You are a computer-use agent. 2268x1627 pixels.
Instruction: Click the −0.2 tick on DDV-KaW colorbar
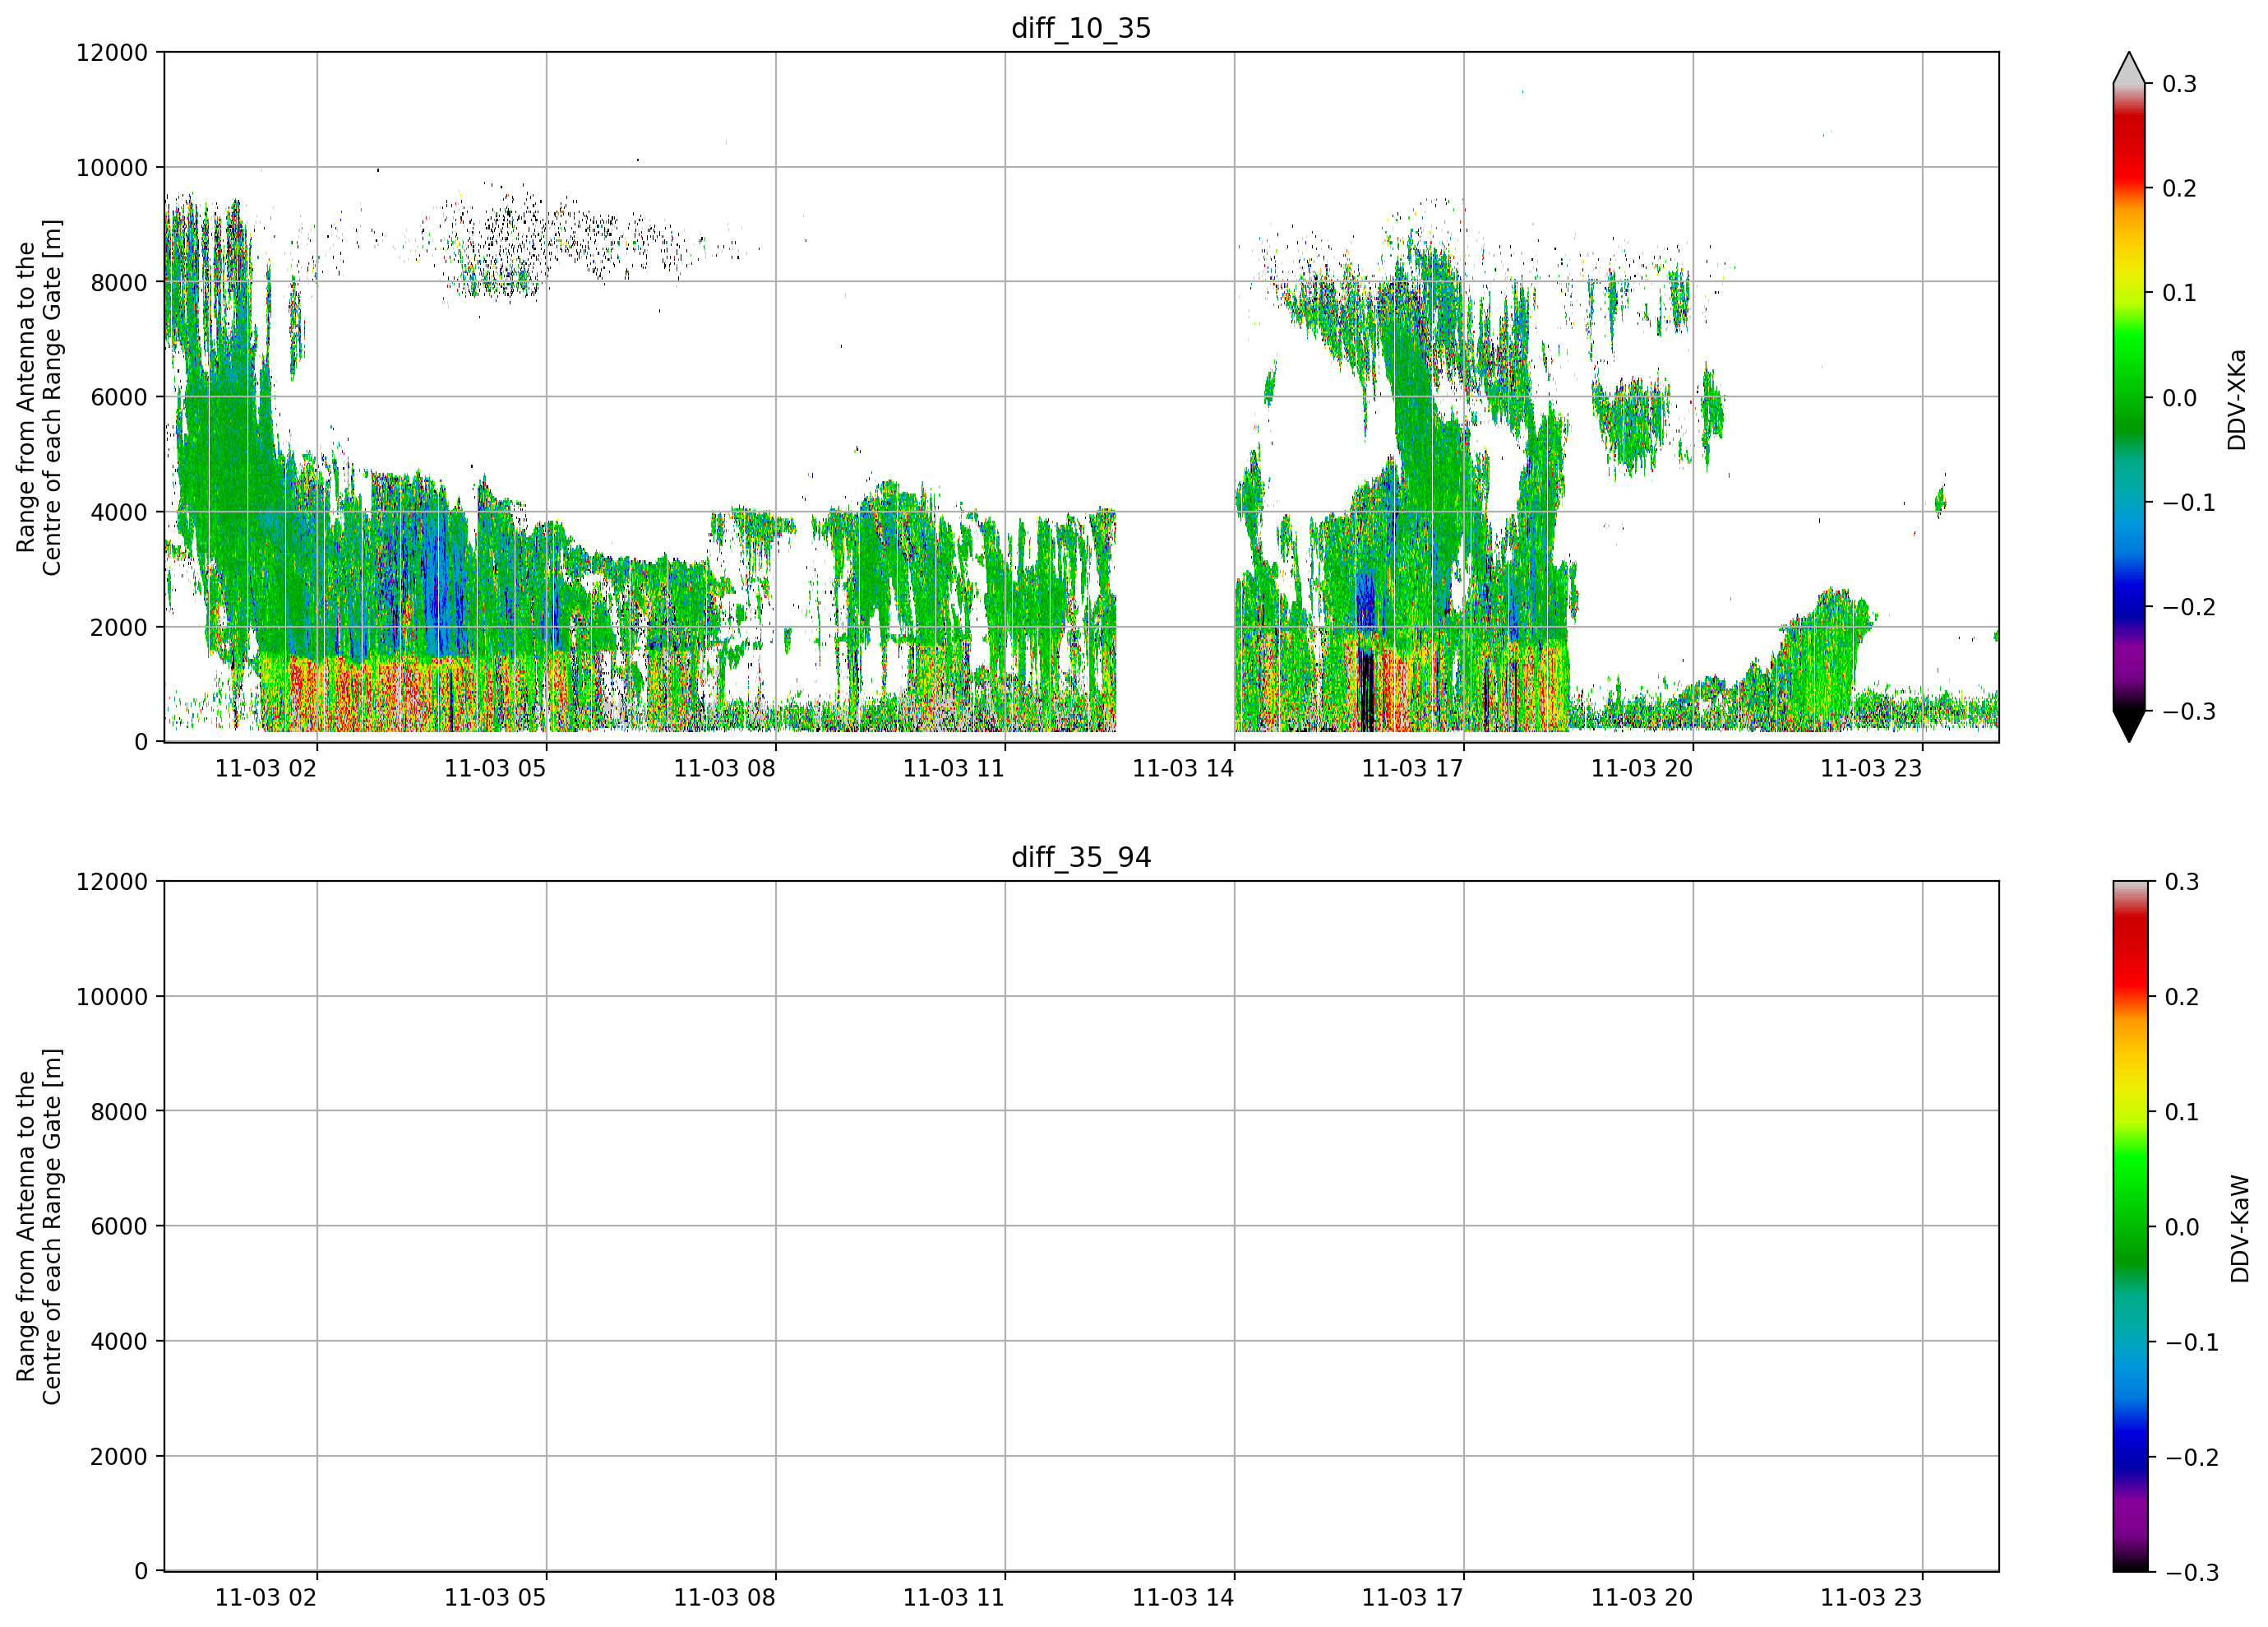[x=2192, y=1457]
